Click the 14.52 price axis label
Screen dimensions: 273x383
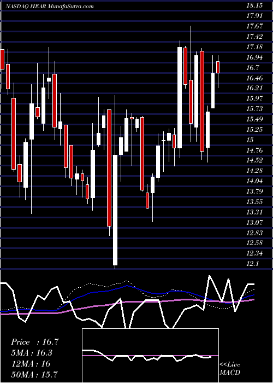click(x=254, y=160)
